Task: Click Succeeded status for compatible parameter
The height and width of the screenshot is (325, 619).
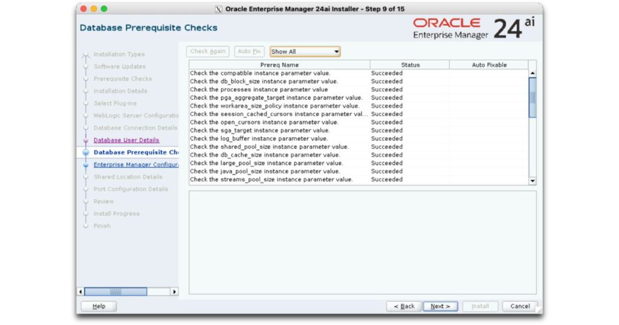Action: coord(387,73)
